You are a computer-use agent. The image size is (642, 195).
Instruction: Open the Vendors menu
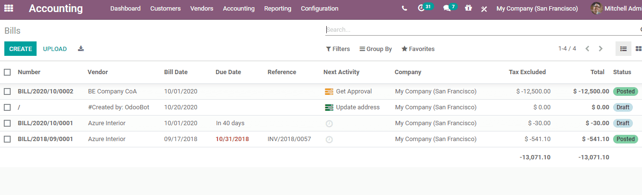(202, 9)
